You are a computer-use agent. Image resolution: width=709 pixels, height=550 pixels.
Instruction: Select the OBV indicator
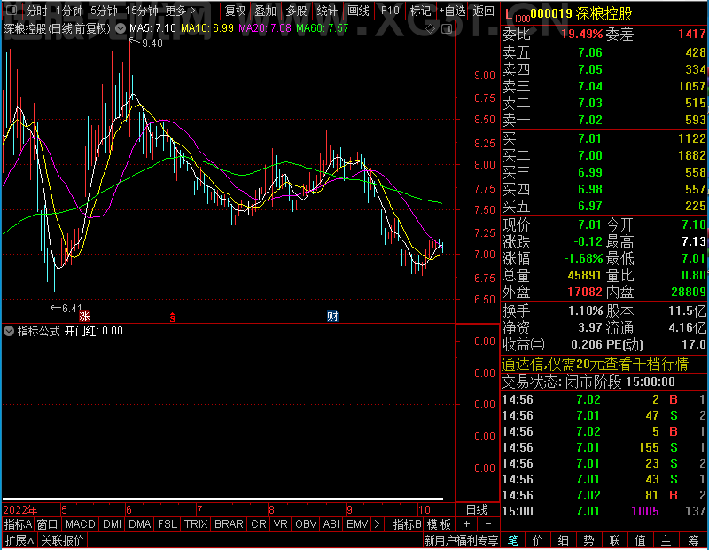[x=306, y=524]
